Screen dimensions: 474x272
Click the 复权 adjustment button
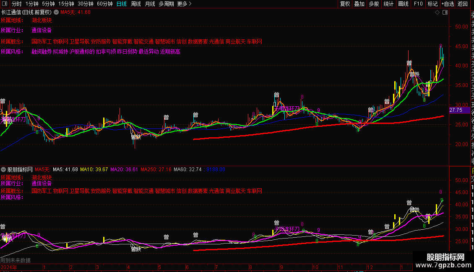345,4
